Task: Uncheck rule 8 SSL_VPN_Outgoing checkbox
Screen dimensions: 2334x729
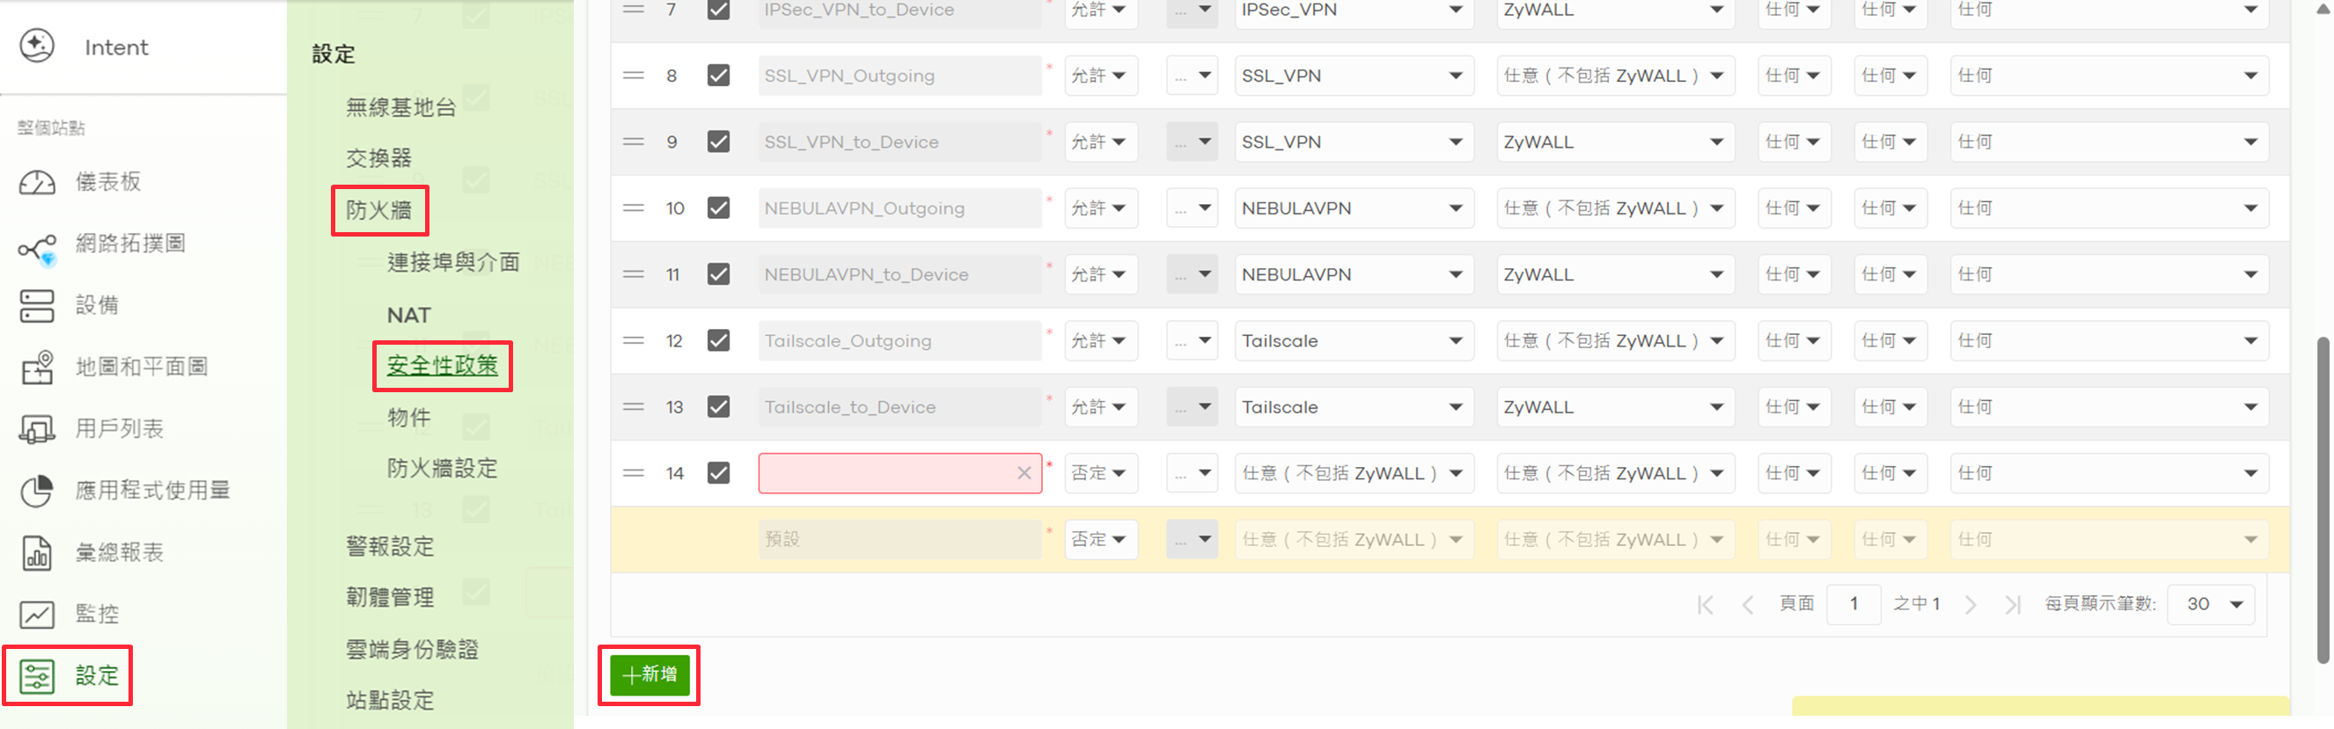Action: point(718,75)
